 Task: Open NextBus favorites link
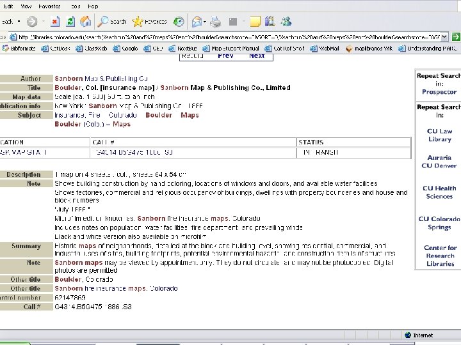click(182, 49)
